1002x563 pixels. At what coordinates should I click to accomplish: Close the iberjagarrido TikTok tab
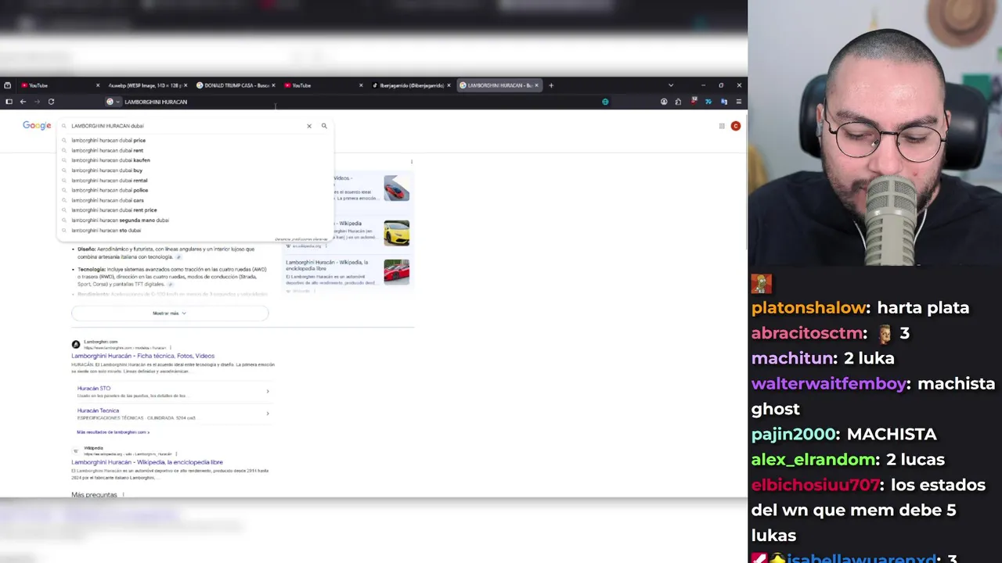point(449,85)
